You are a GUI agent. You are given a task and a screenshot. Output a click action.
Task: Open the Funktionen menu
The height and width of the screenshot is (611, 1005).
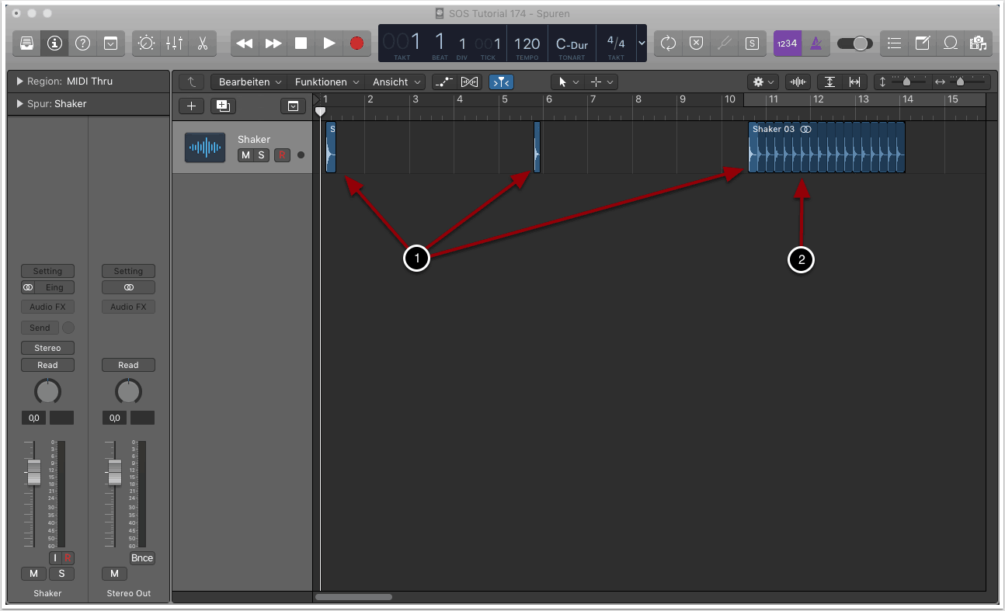pyautogui.click(x=325, y=82)
